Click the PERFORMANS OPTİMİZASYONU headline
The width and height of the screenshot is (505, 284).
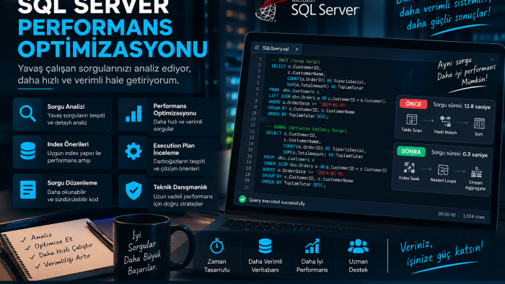113,38
